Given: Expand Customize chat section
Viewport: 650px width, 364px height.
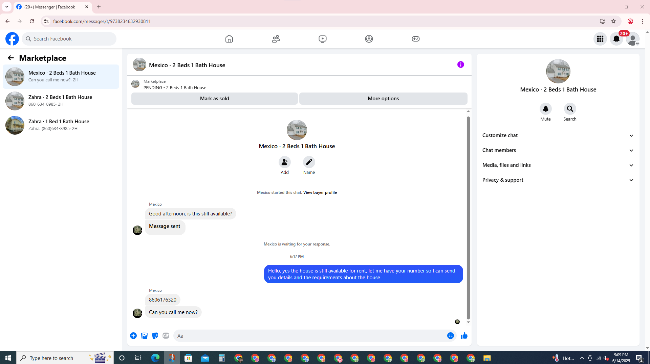Looking at the screenshot, I should 558,135.
